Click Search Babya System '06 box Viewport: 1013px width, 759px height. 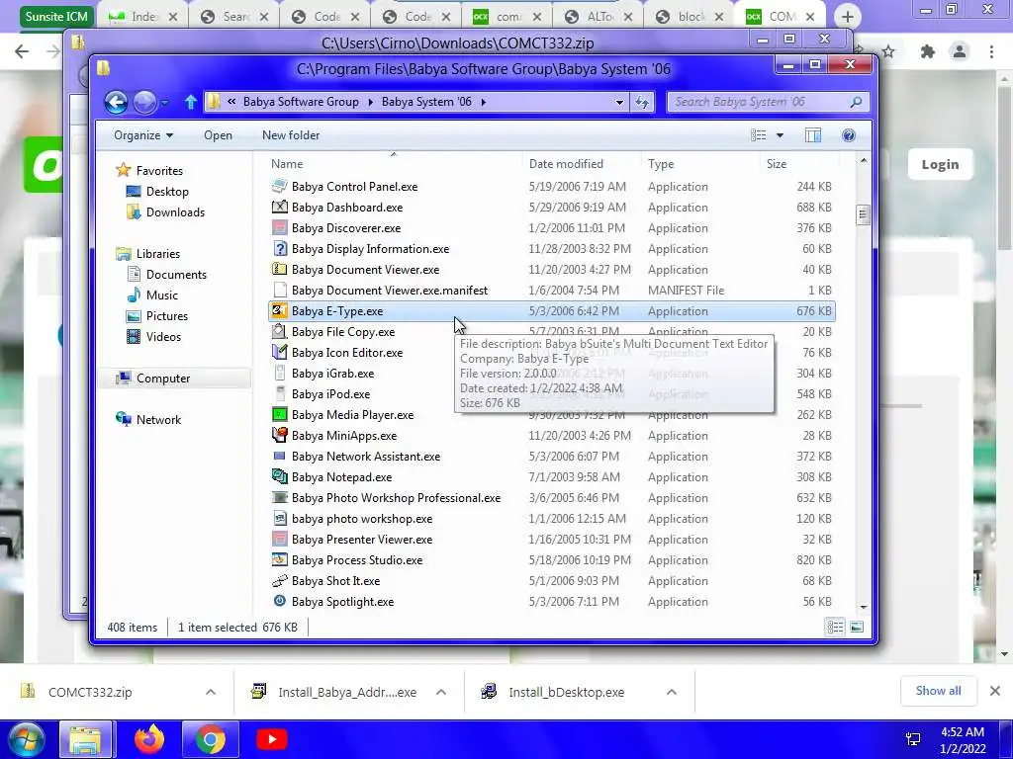point(768,102)
